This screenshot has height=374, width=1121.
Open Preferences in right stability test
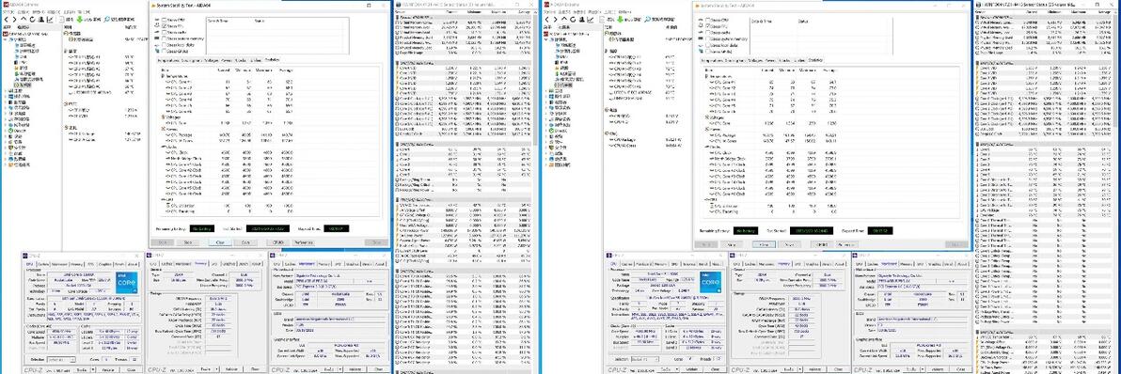click(x=846, y=245)
